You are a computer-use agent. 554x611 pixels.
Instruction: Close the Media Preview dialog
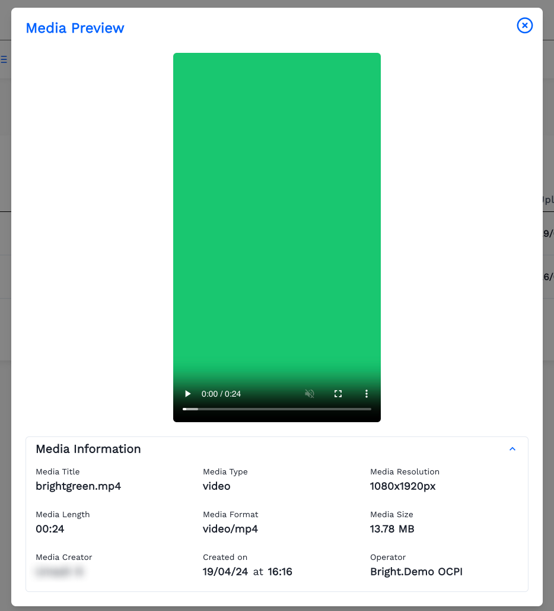pos(525,26)
